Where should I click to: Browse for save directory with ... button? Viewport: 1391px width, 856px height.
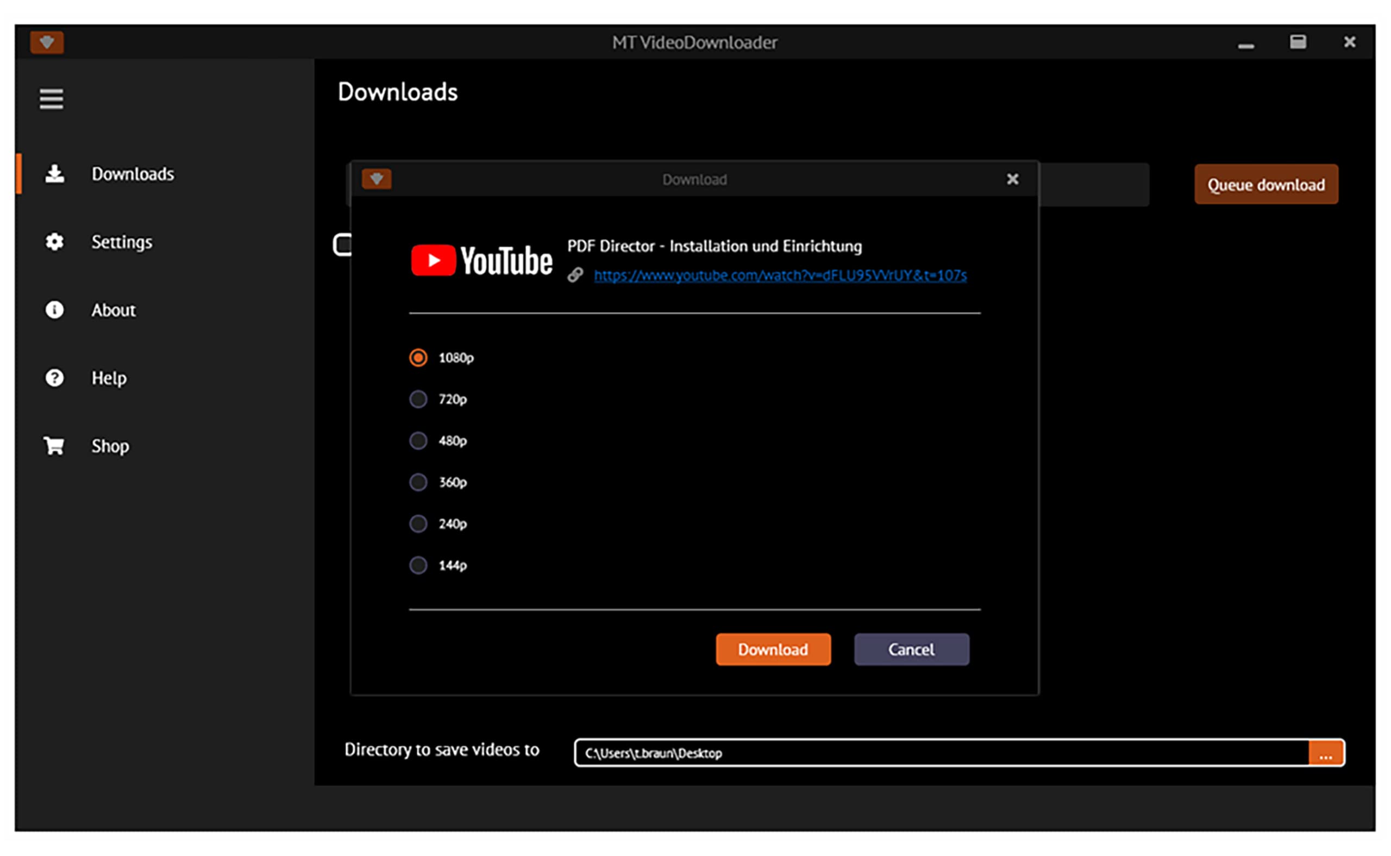[x=1326, y=753]
